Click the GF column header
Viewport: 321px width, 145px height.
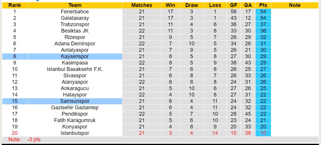coord(233,5)
